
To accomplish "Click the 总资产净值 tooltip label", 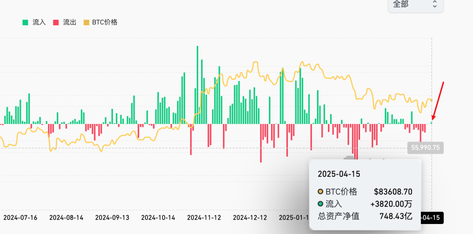I will click(x=339, y=216).
